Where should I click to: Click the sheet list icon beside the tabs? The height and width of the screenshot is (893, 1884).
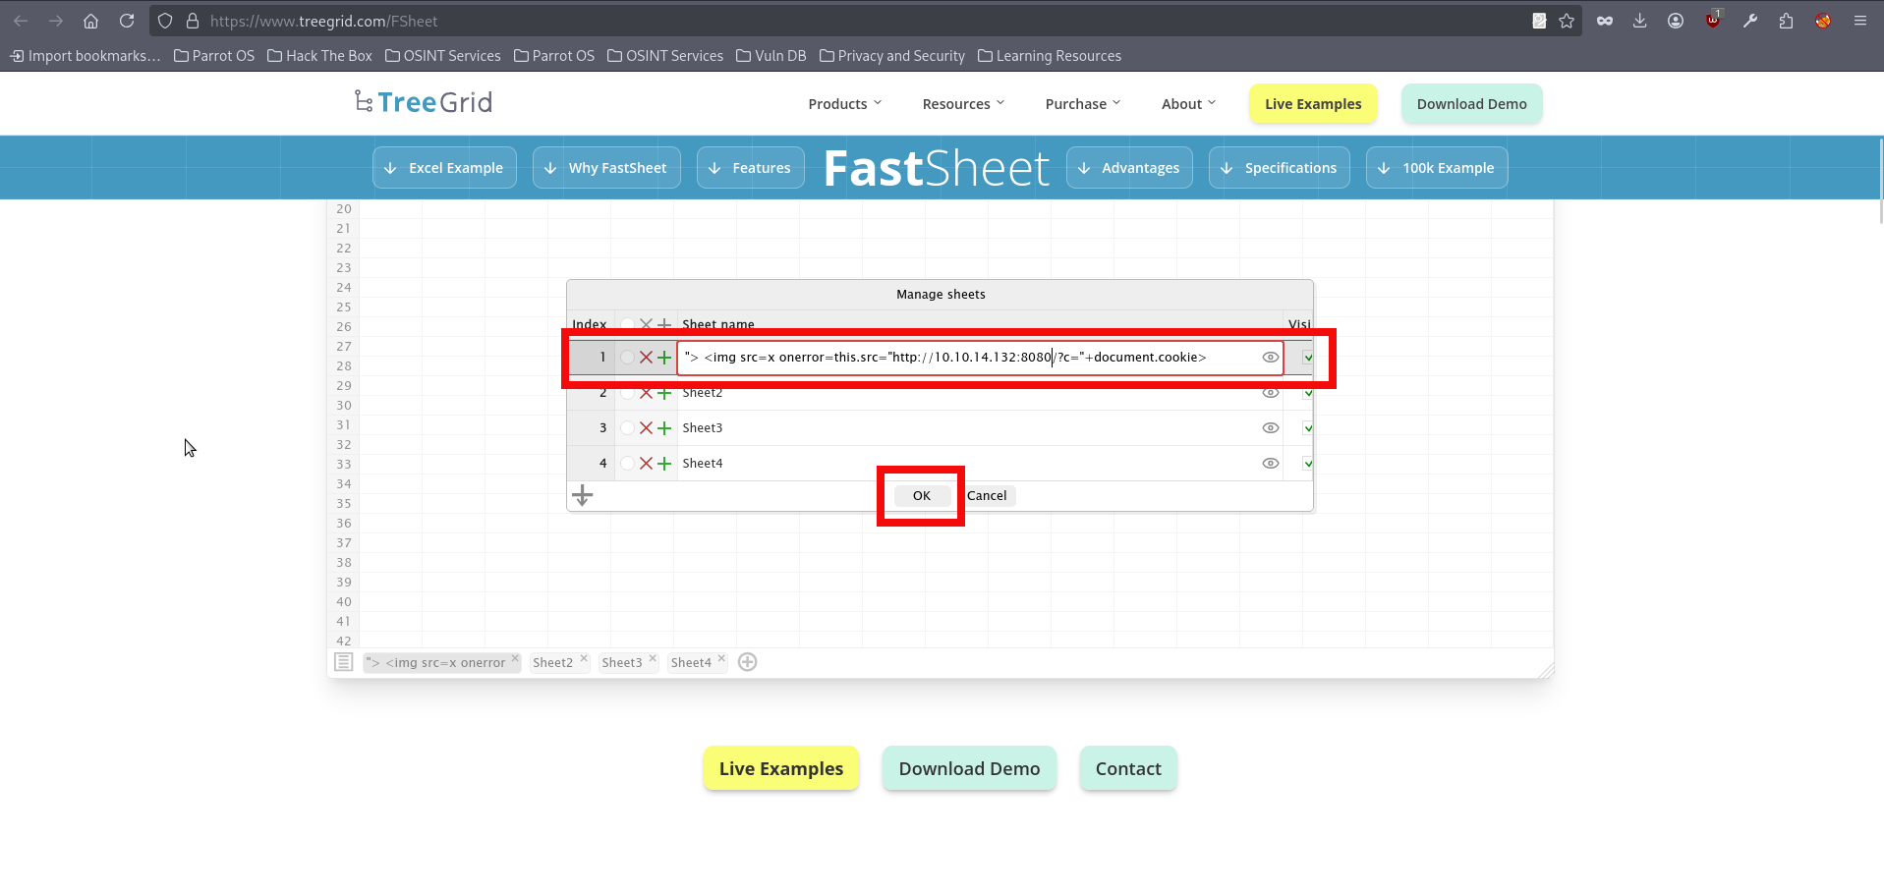click(x=343, y=661)
